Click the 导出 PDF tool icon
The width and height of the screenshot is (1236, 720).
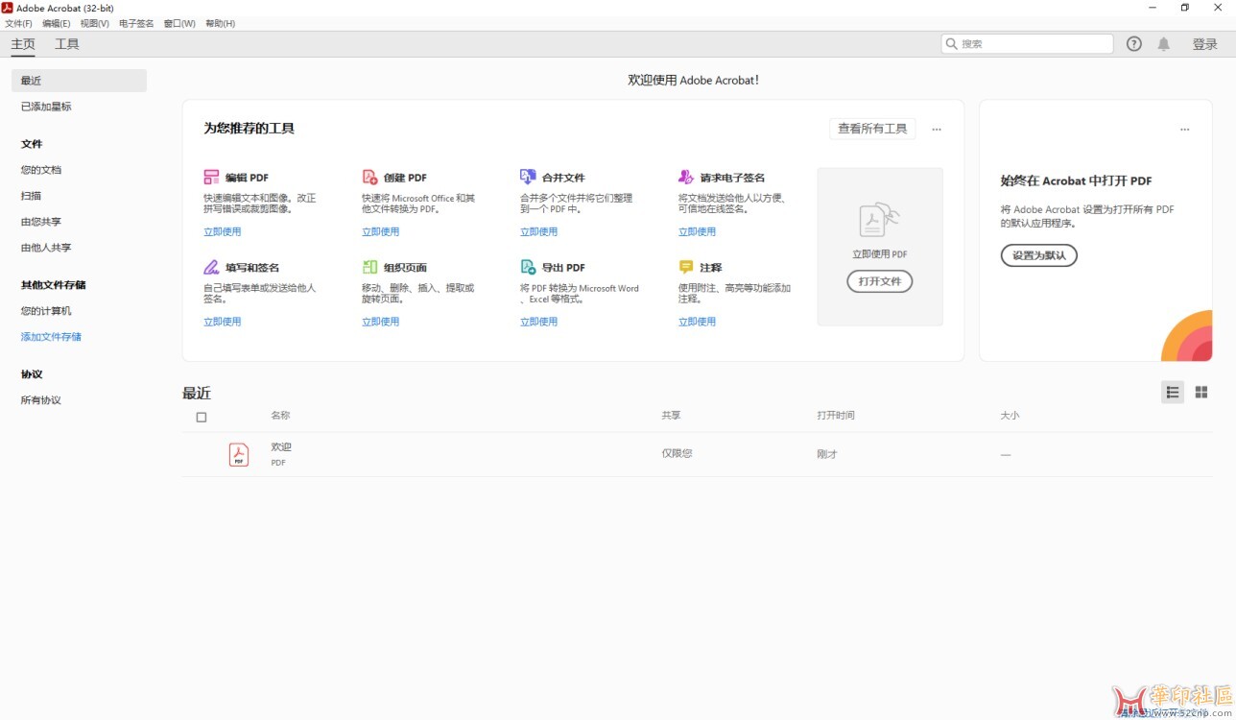pos(528,268)
